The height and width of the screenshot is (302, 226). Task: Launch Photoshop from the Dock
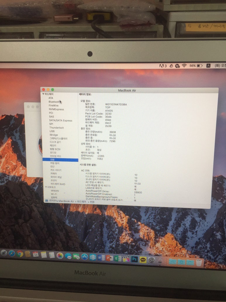134,259
